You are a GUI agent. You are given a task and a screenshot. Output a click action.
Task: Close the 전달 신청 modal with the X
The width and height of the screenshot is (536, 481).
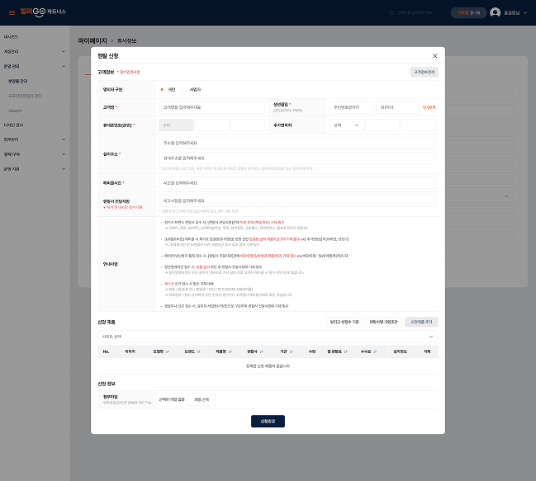434,55
